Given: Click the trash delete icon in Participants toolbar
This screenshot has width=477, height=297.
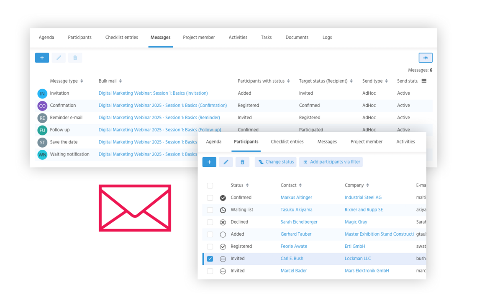Looking at the screenshot, I should pyautogui.click(x=242, y=162).
